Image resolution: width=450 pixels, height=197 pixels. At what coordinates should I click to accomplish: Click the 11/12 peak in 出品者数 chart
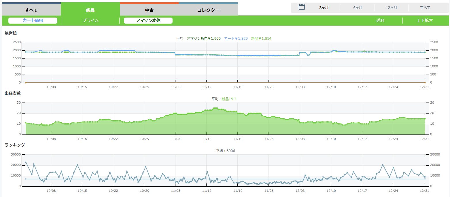click(x=215, y=108)
